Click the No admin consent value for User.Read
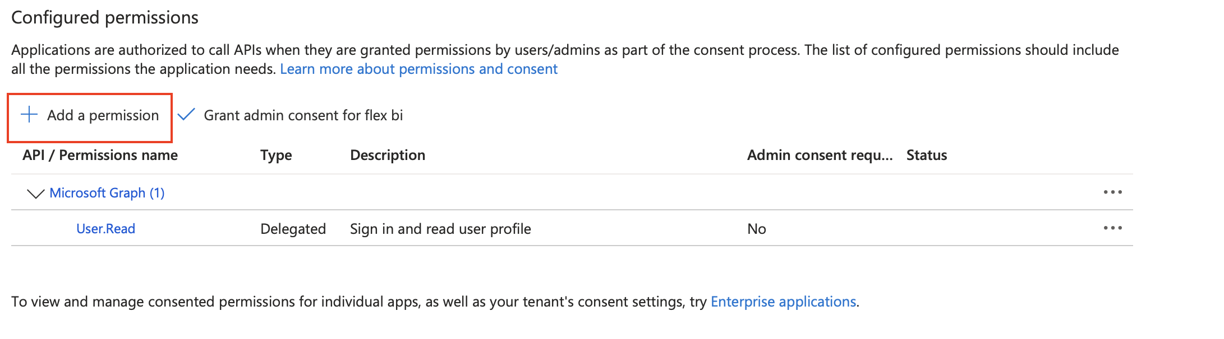The image size is (1224, 339). pyautogui.click(x=756, y=229)
